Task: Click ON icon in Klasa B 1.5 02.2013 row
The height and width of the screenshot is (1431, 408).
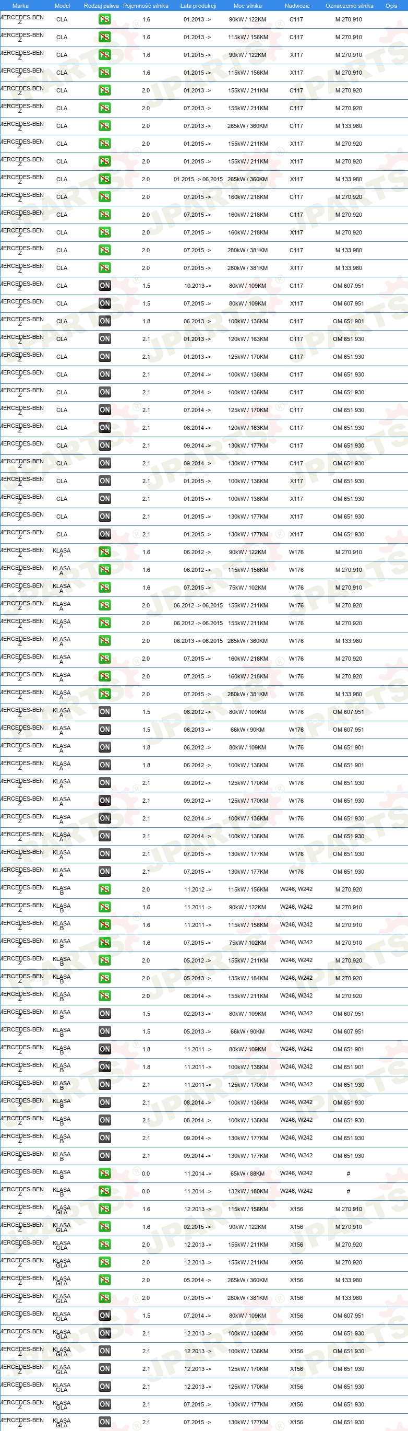Action: pos(104,1013)
